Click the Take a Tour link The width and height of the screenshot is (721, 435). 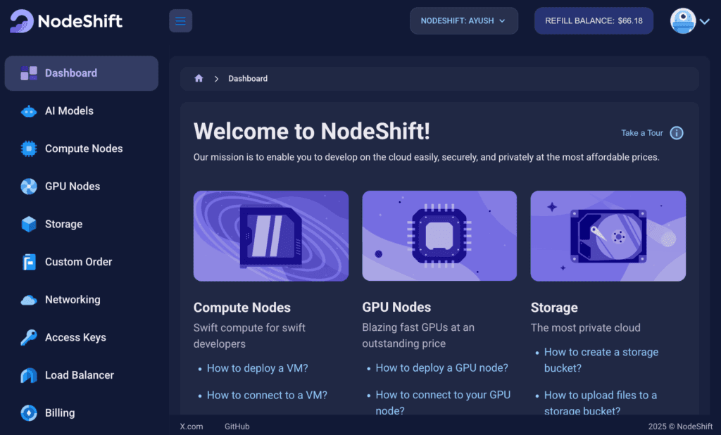point(642,133)
